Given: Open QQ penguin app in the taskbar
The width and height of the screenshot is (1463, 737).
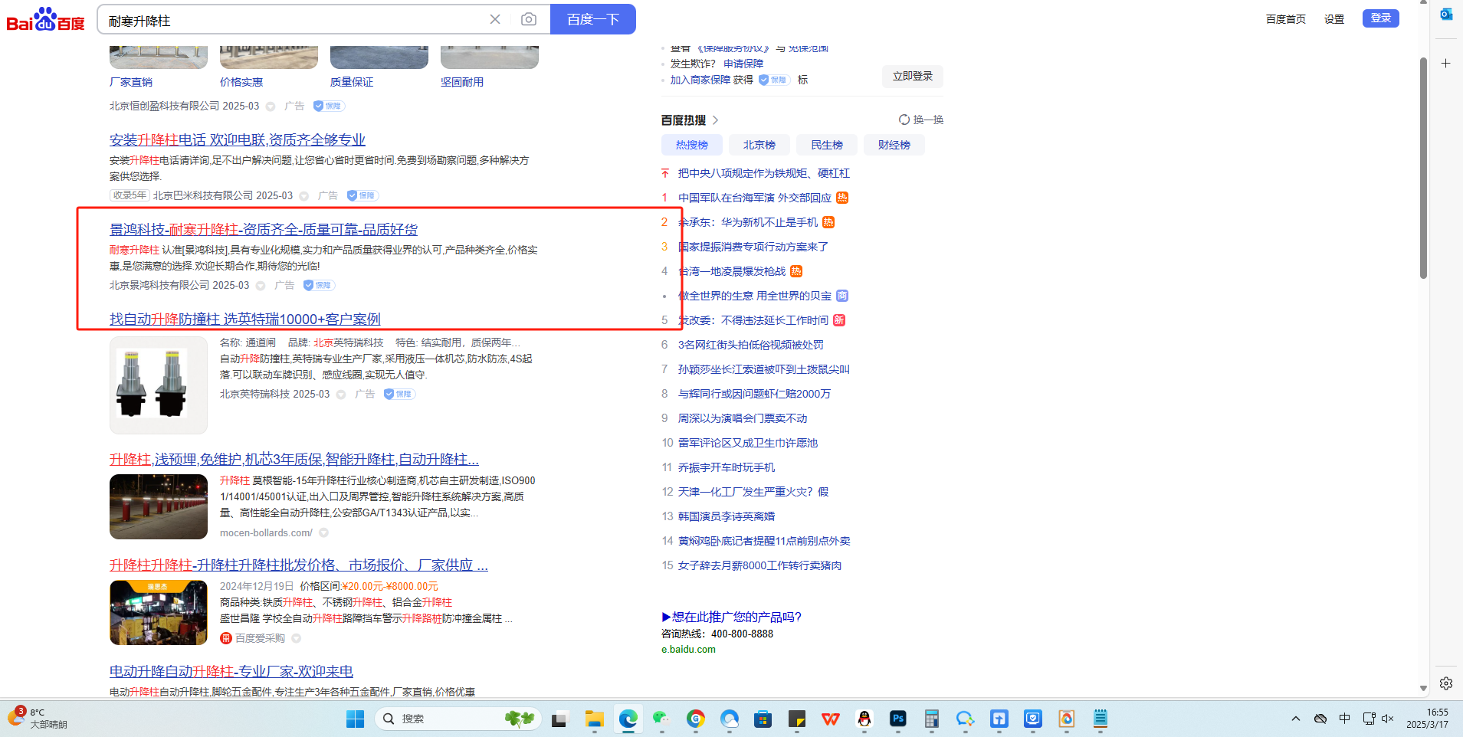Looking at the screenshot, I should 864,719.
